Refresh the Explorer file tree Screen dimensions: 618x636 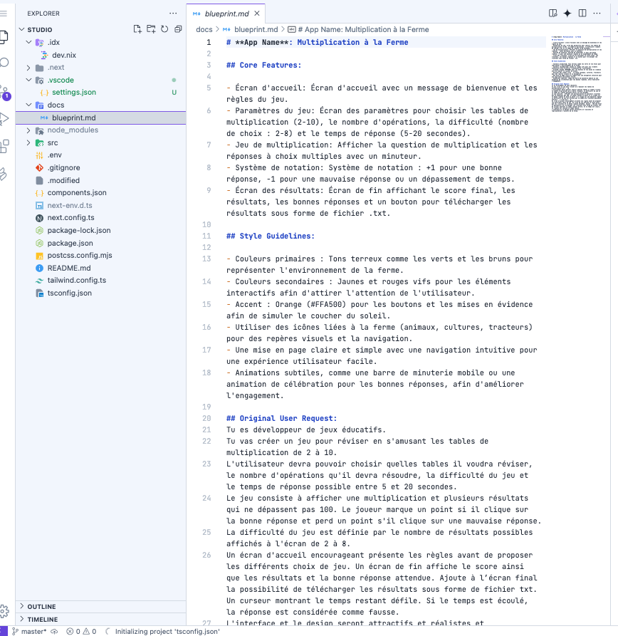coord(164,29)
